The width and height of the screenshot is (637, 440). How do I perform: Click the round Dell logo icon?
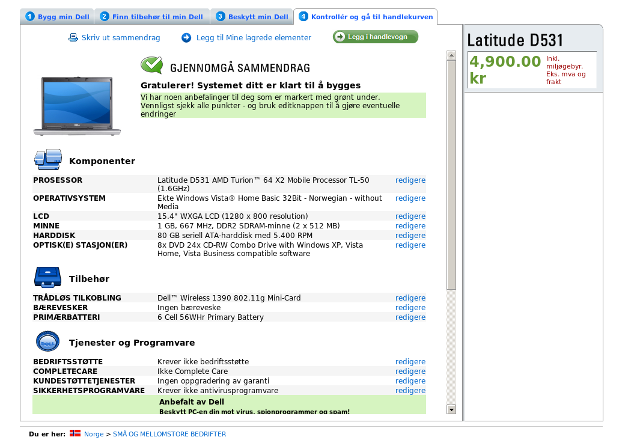(47, 341)
